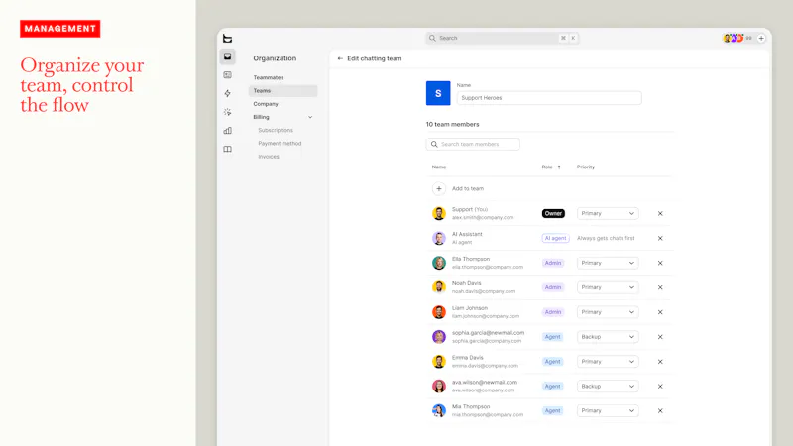
Task: Open the inbox icon in the sidebar
Action: [228, 56]
